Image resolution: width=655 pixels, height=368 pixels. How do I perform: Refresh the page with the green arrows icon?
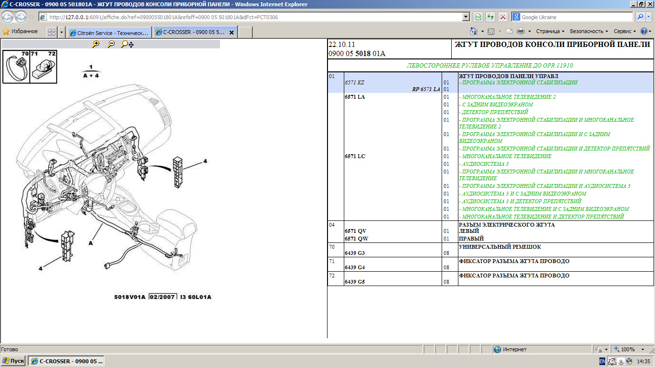coord(491,17)
